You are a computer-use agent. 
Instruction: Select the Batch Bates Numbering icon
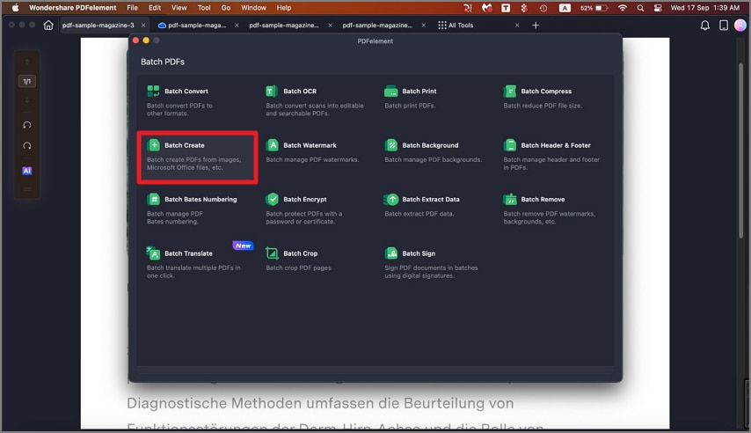tap(153, 199)
